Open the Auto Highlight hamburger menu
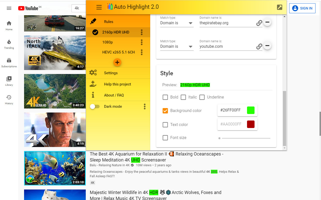Viewport: 321px width, 200px height. point(99,7)
